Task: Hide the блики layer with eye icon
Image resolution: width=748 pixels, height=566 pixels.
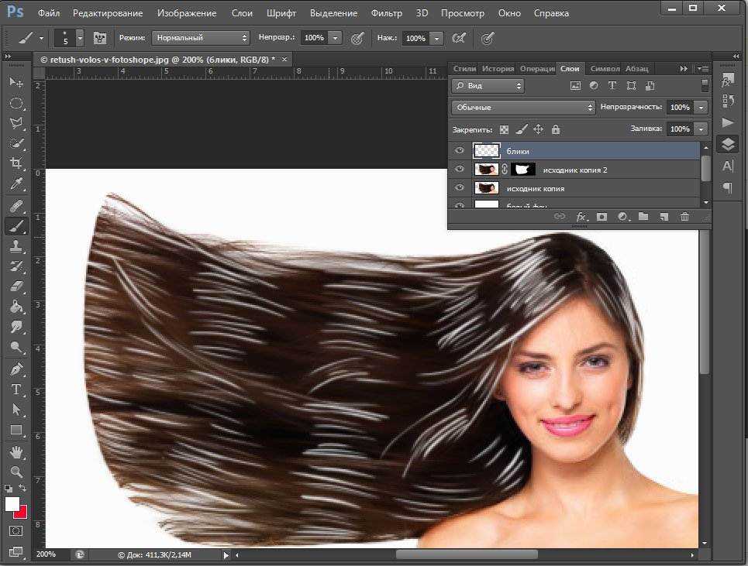Action: tap(460, 151)
